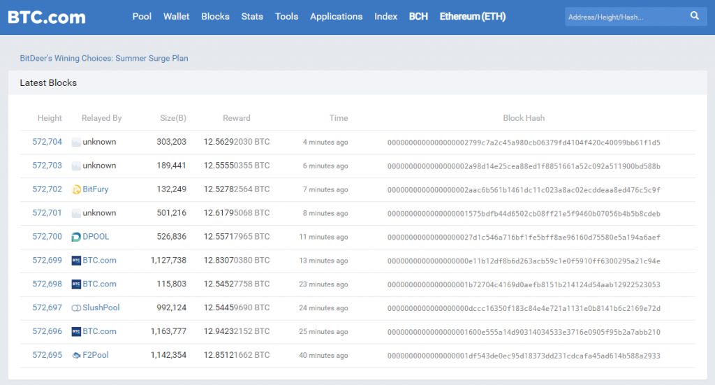Click block hash ending bb61f1d5
715x385 pixels.
(x=524, y=143)
